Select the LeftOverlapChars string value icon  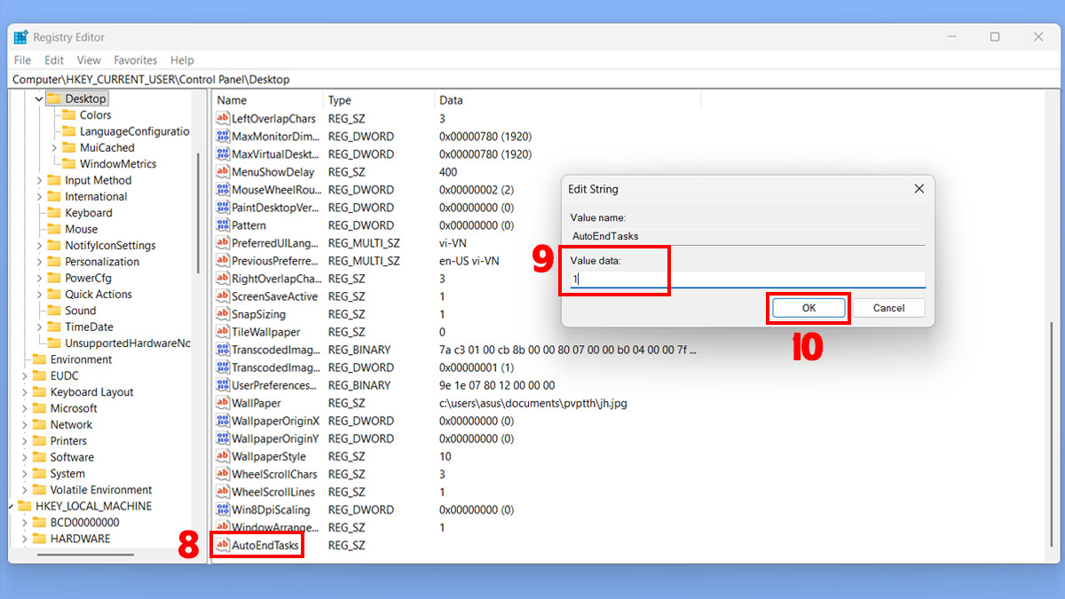[x=224, y=119]
